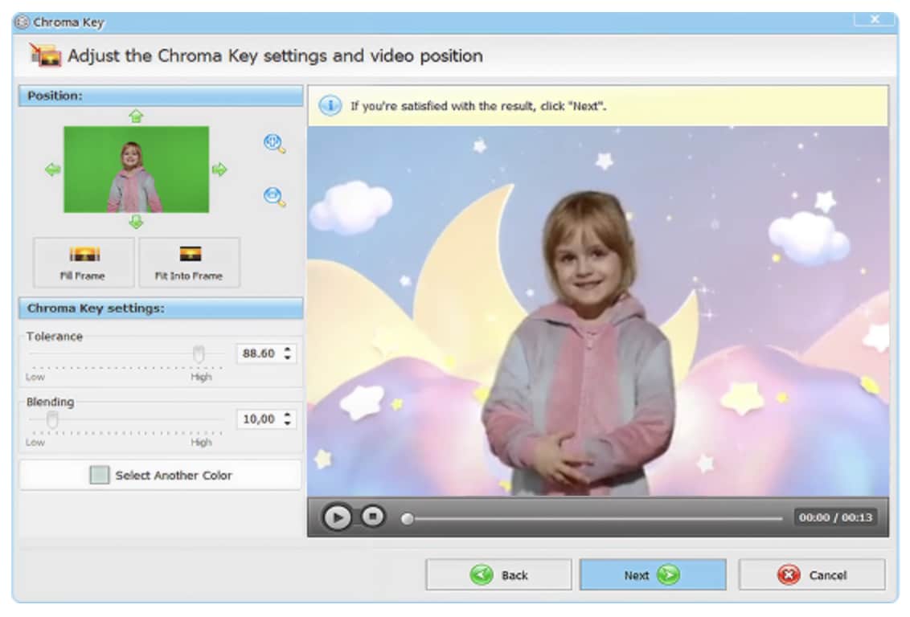Proceed by clicking Next
910x617 pixels.
pyautogui.click(x=653, y=574)
